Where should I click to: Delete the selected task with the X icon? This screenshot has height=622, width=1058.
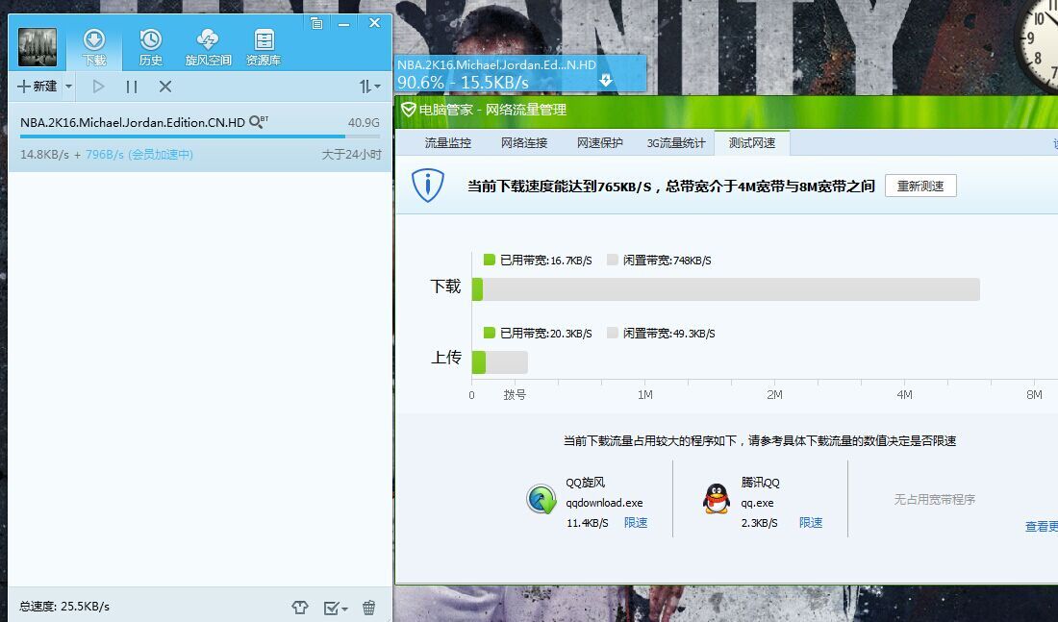tap(165, 87)
